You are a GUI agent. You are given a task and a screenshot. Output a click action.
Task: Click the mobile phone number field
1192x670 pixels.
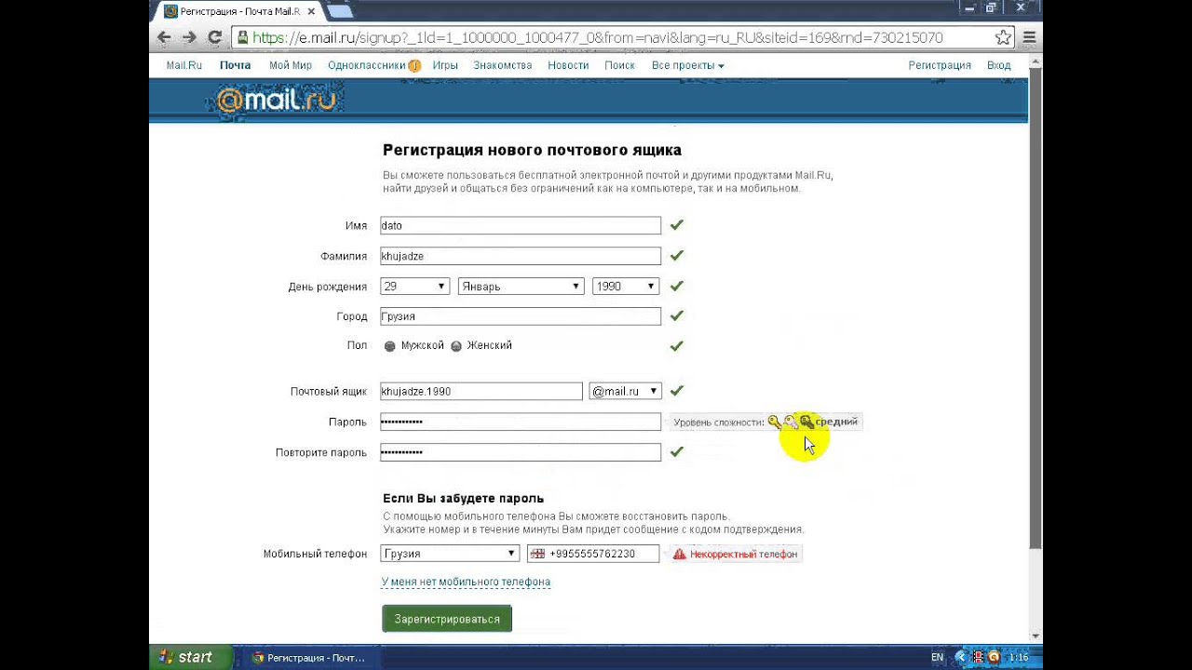[593, 554]
